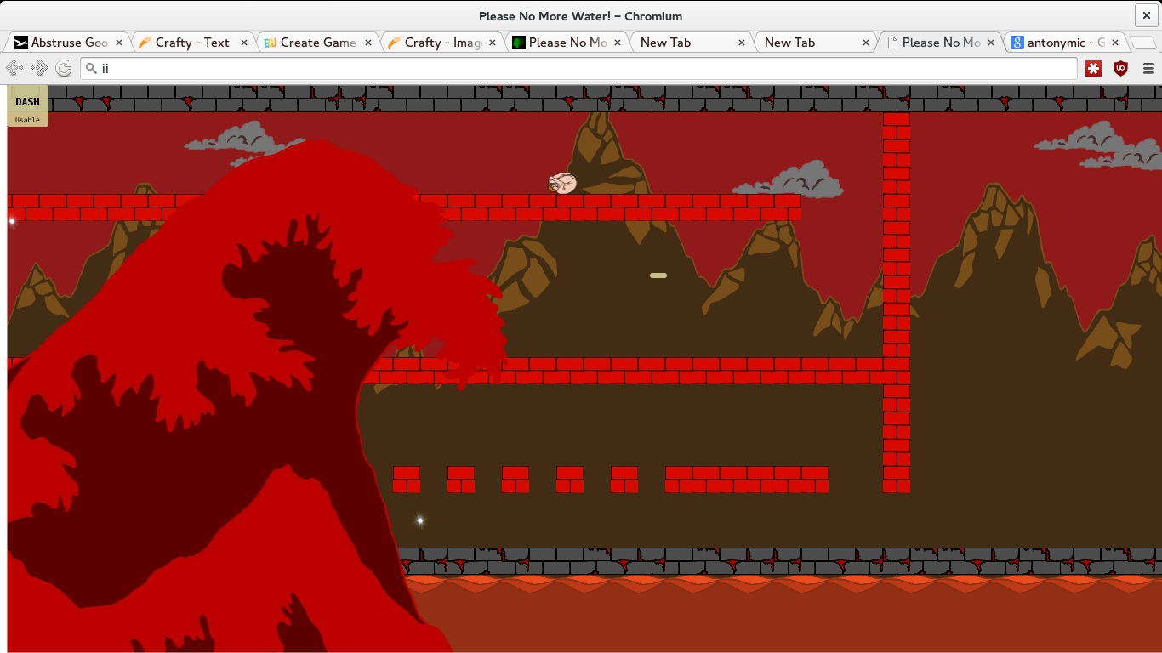The image size is (1162, 653).
Task: Click the gray cloud right of the player
Action: 789,179
